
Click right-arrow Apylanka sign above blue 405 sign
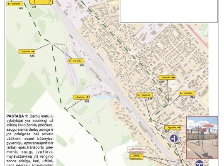(x=173, y=128)
